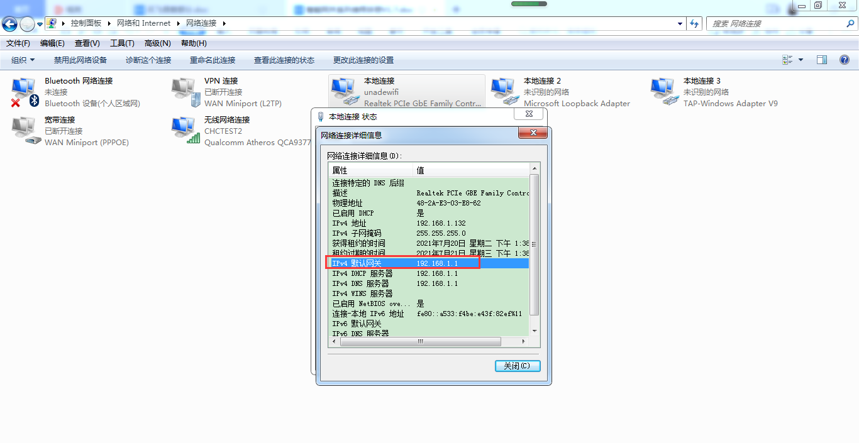Select the 宽带连接 PPPOE adapter icon
The height and width of the screenshot is (443, 859).
[x=25, y=131]
